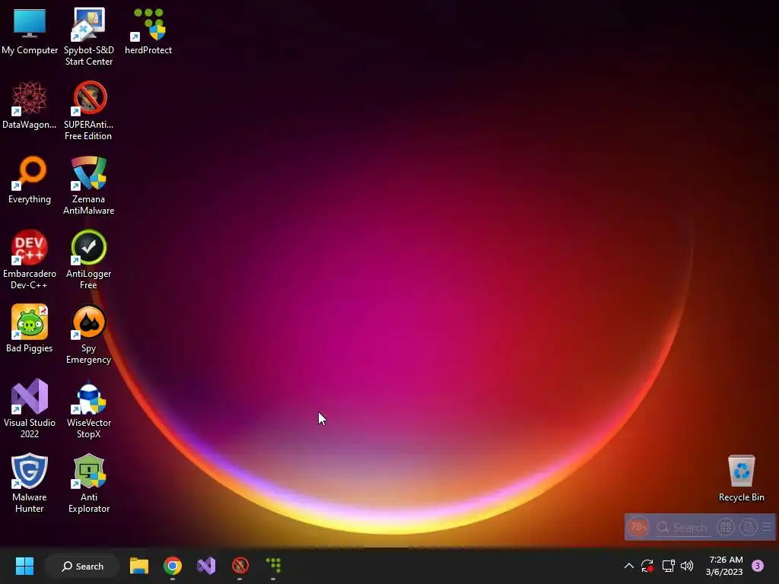Open the volume speaker control

pos(687,566)
